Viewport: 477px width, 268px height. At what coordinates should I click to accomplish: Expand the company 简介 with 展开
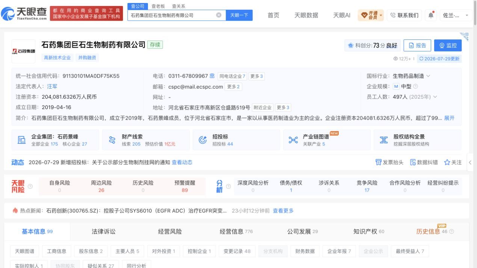click(x=449, y=118)
